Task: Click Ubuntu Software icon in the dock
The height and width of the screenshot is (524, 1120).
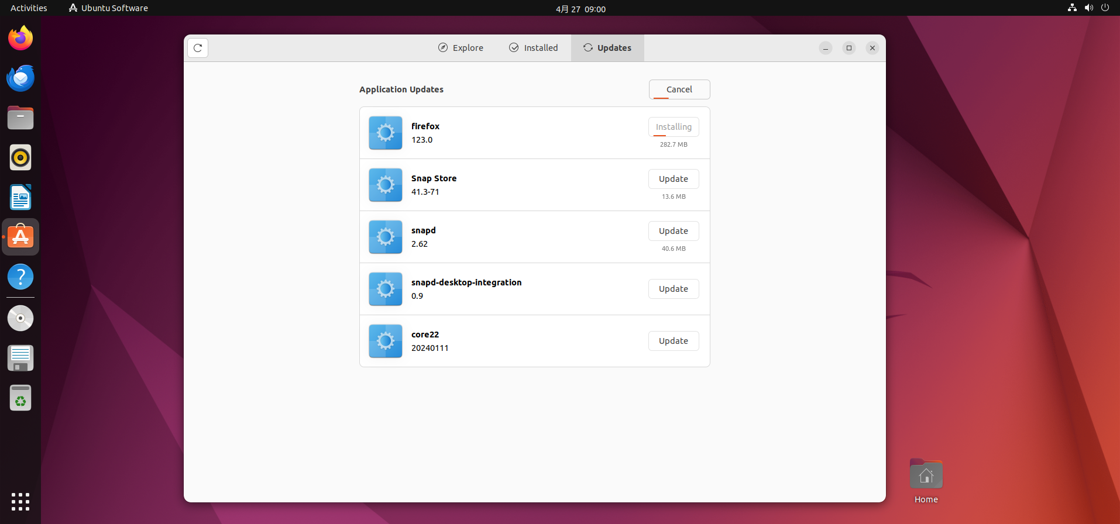Action: [x=20, y=237]
